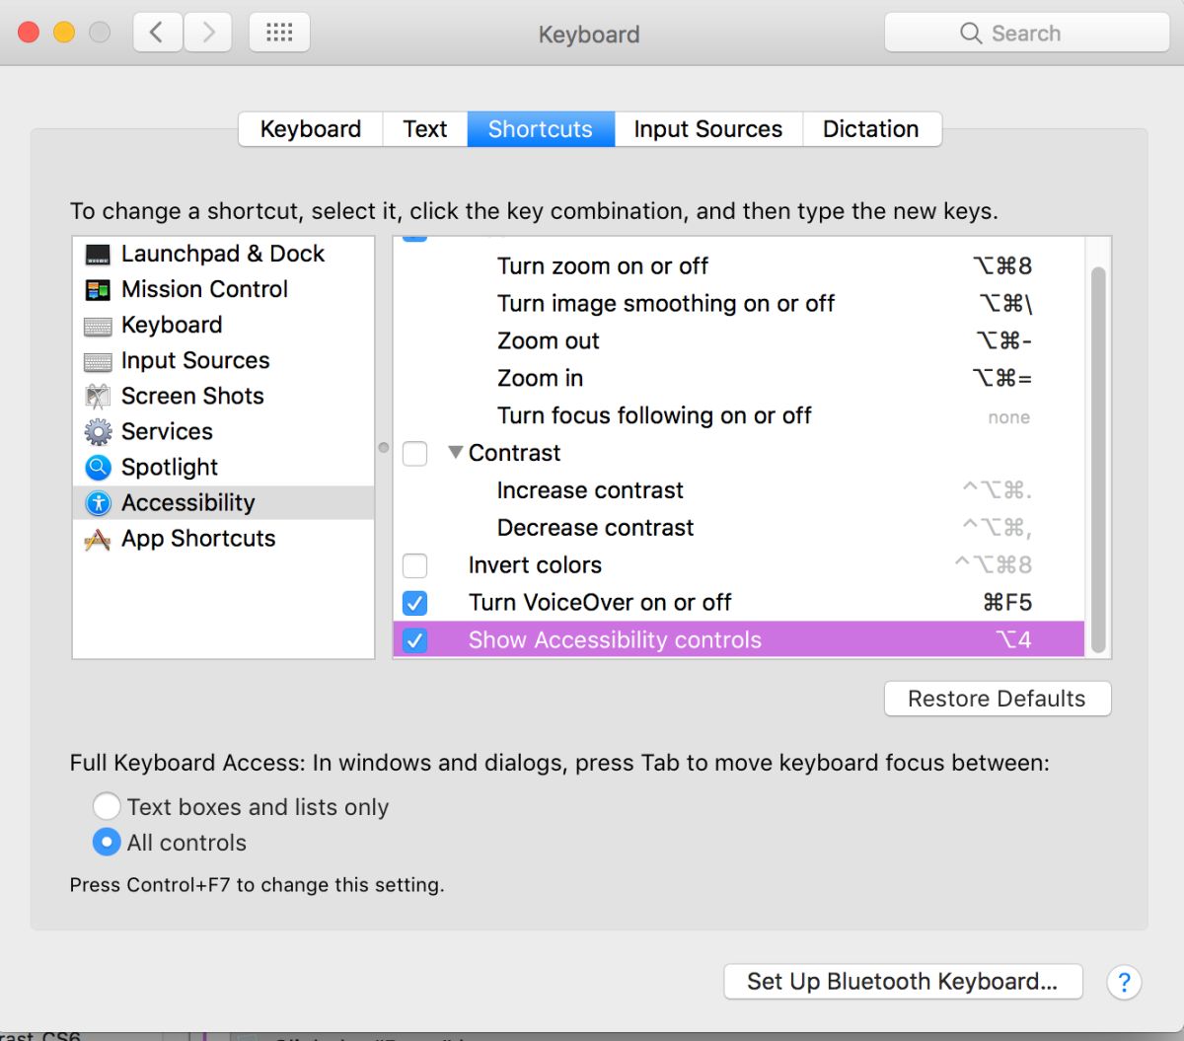1184x1041 pixels.
Task: Click the magnifier icon in Search field
Action: (971, 34)
